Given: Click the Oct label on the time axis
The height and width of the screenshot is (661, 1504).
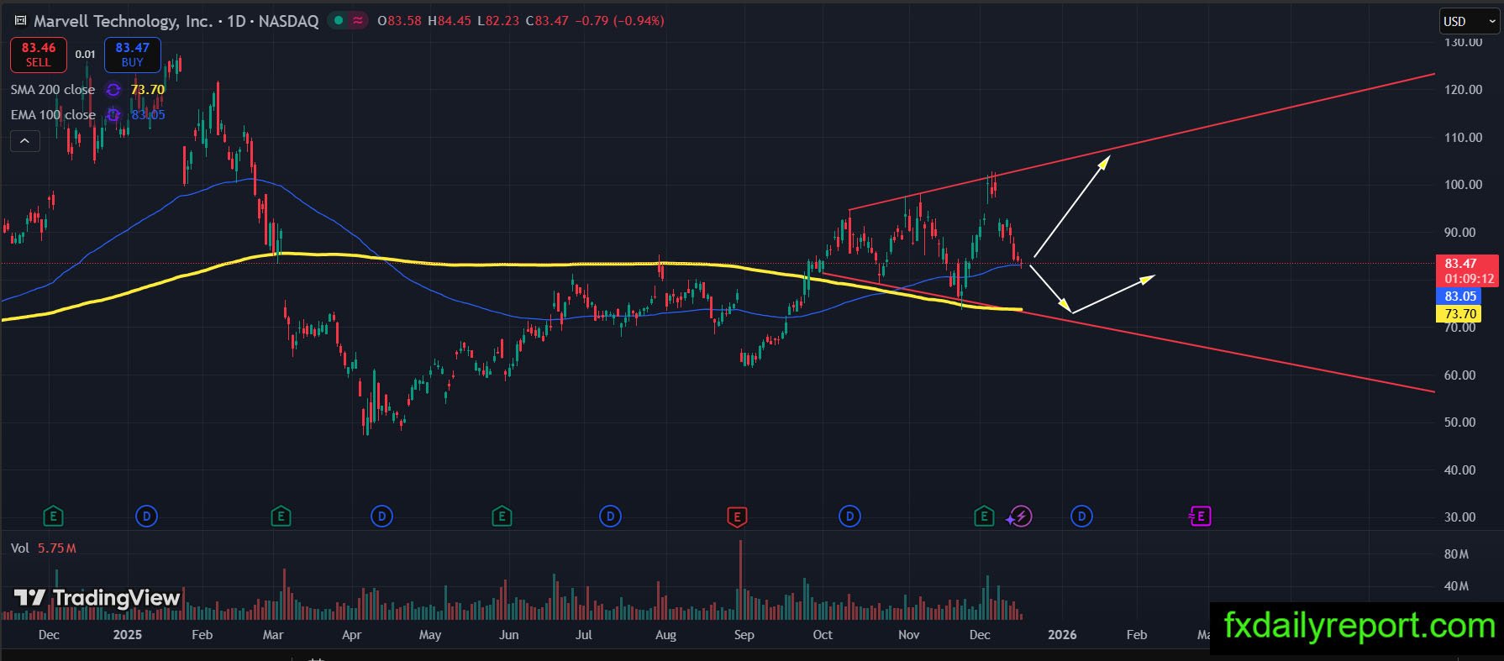Looking at the screenshot, I should click(823, 635).
